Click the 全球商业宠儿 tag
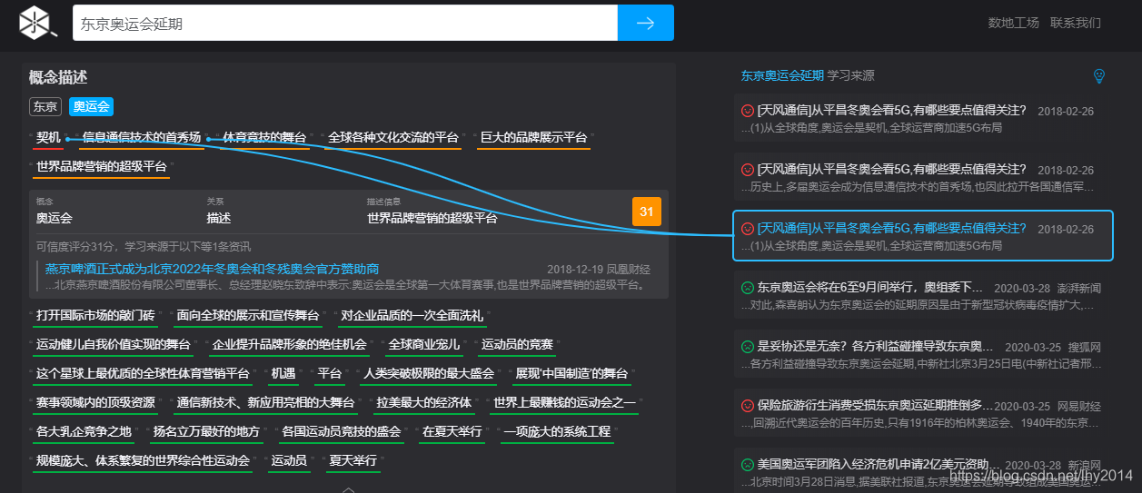 tap(423, 345)
